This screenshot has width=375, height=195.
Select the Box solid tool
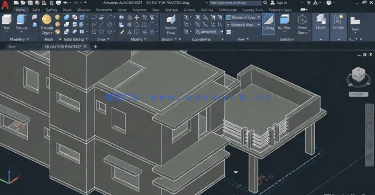7,22
